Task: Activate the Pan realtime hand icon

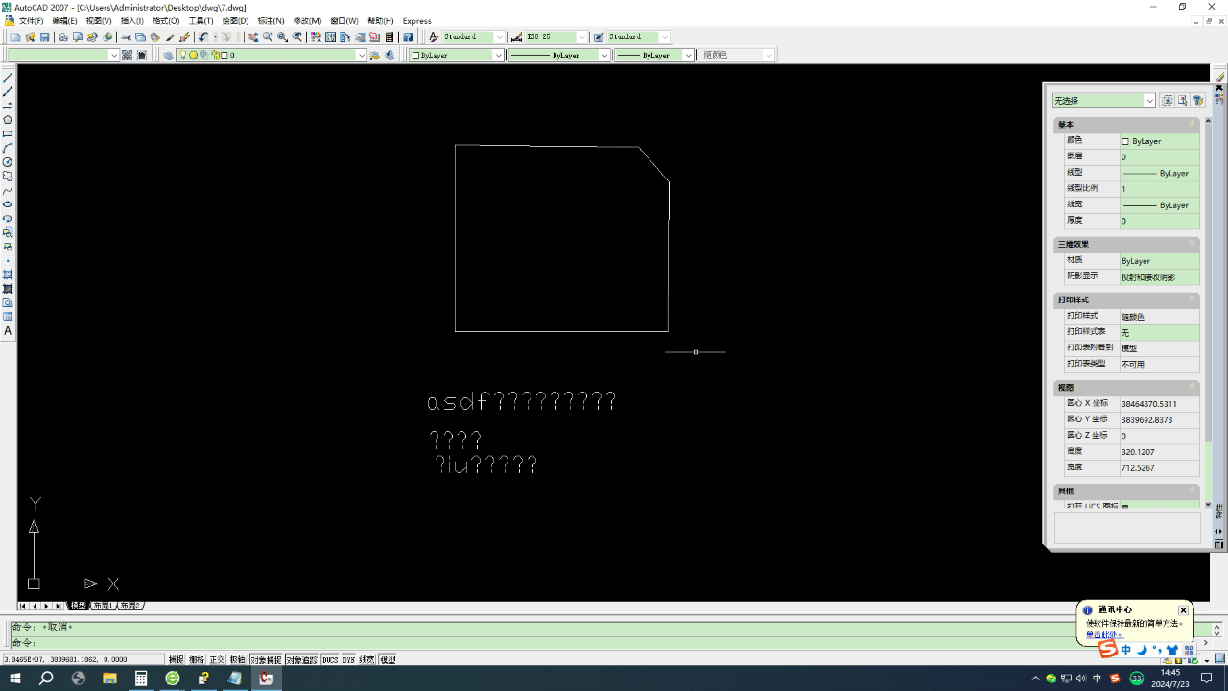Action: coord(253,37)
